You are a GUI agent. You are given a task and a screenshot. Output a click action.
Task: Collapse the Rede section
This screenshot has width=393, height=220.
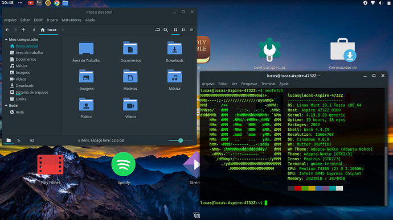6,106
